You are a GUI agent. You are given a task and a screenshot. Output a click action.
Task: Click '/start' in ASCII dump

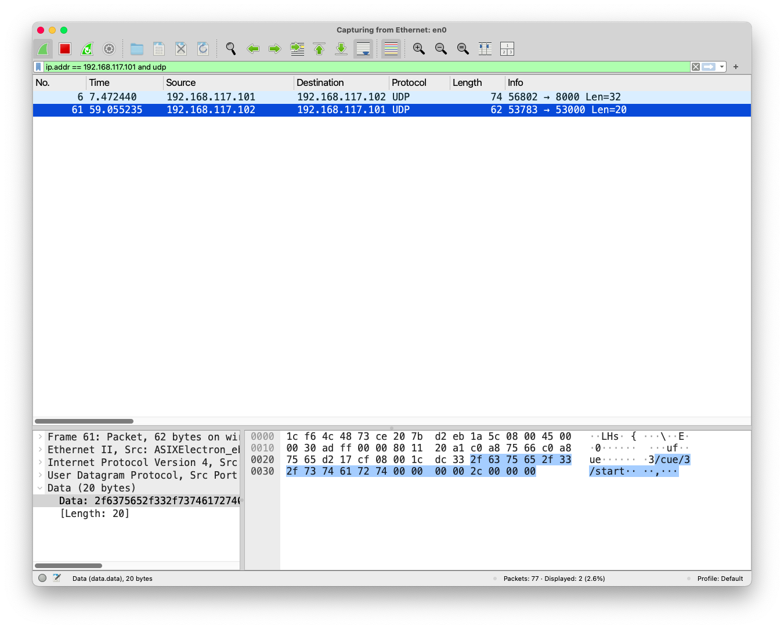tap(607, 471)
